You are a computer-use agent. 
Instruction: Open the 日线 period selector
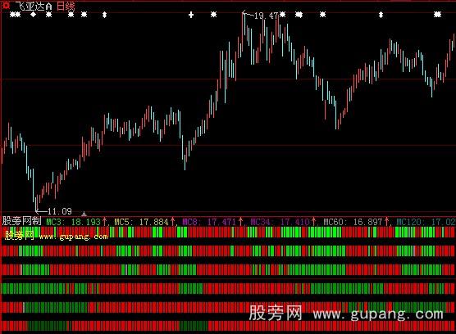pos(66,6)
